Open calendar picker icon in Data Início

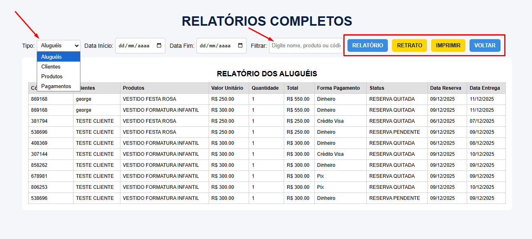(x=159, y=46)
